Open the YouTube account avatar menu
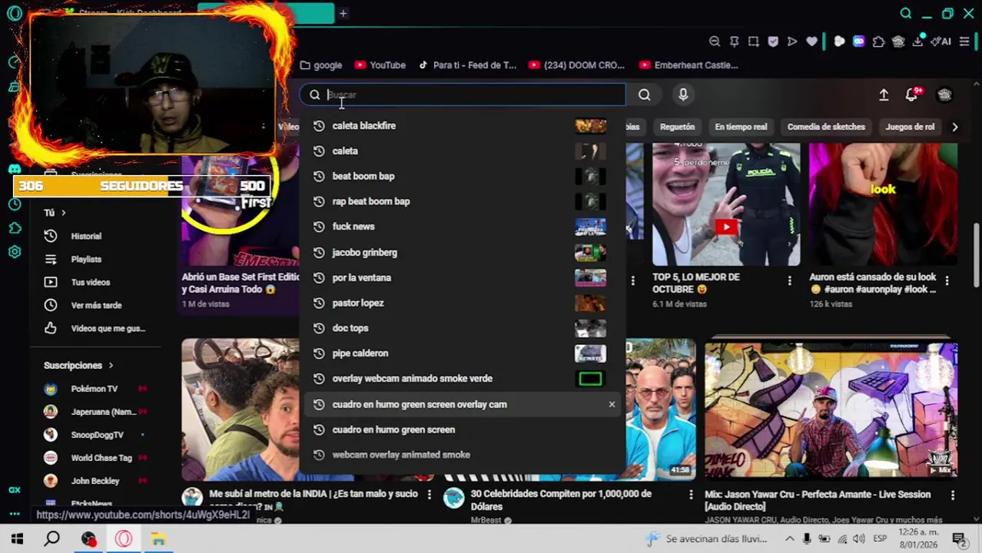Image resolution: width=982 pixels, height=553 pixels. (944, 94)
